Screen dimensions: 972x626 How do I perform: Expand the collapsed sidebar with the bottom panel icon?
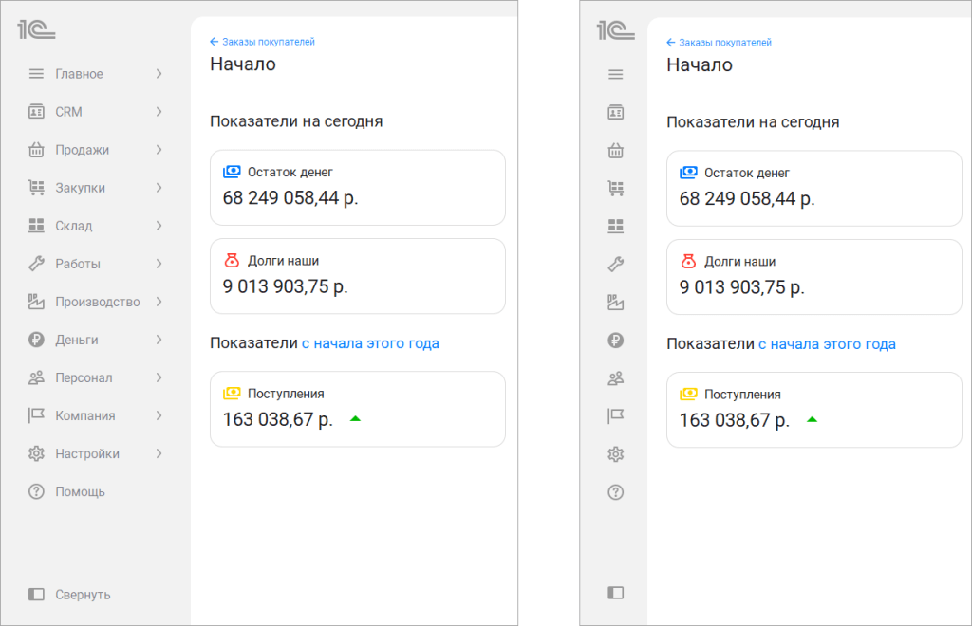click(615, 593)
